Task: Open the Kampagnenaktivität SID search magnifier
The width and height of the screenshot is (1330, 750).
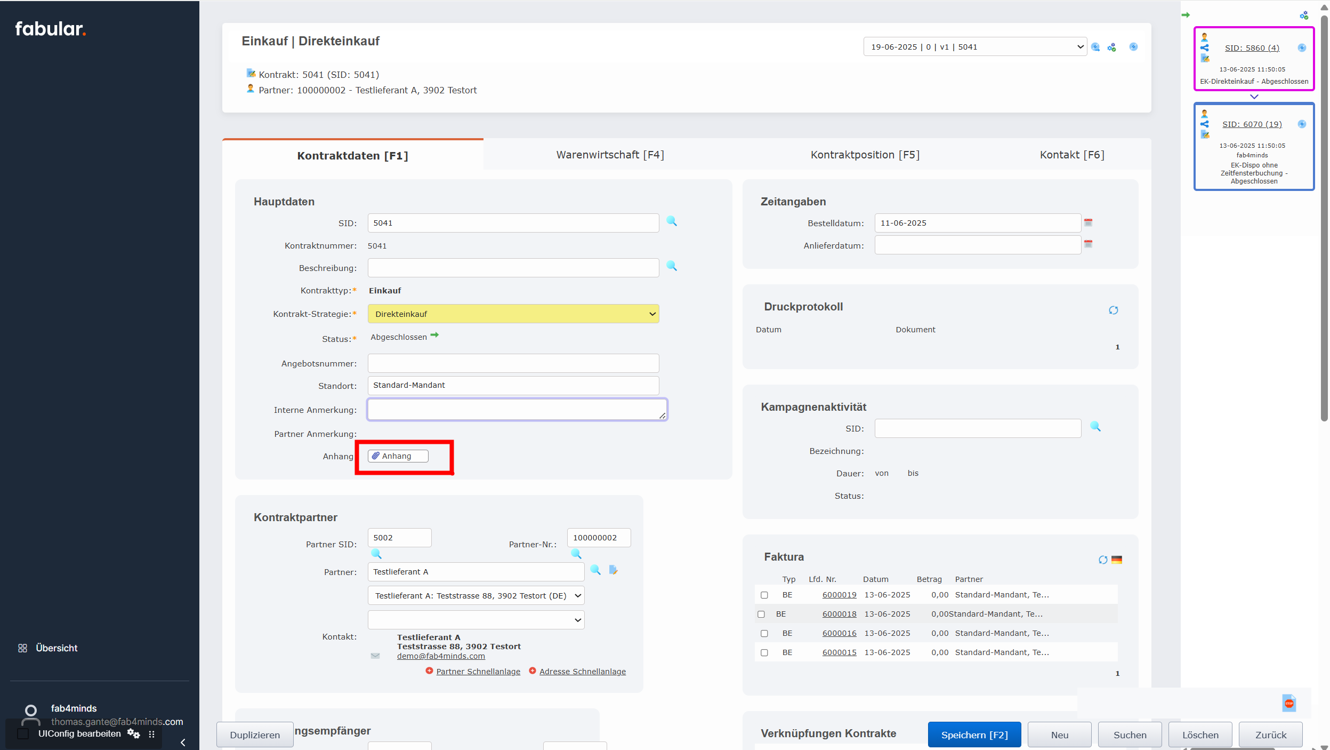Action: click(x=1095, y=427)
